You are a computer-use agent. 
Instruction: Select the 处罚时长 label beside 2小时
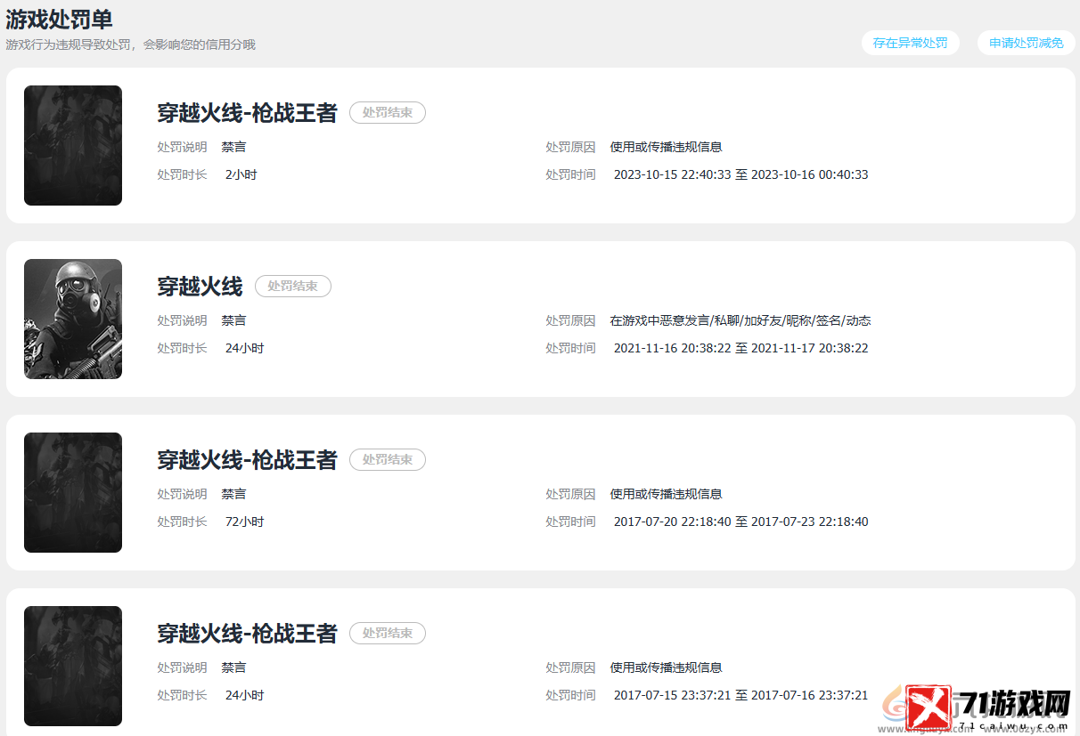[x=183, y=175]
